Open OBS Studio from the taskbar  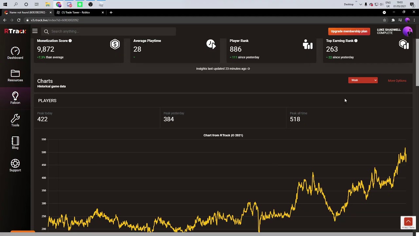pyautogui.click(x=90, y=4)
